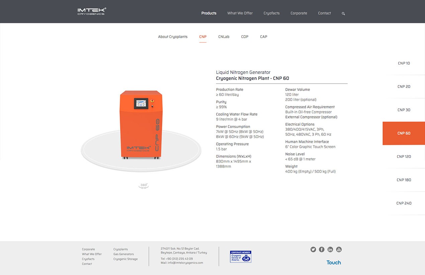The image size is (425, 275).
Task: Select CNP 180 model
Action: [404, 180]
